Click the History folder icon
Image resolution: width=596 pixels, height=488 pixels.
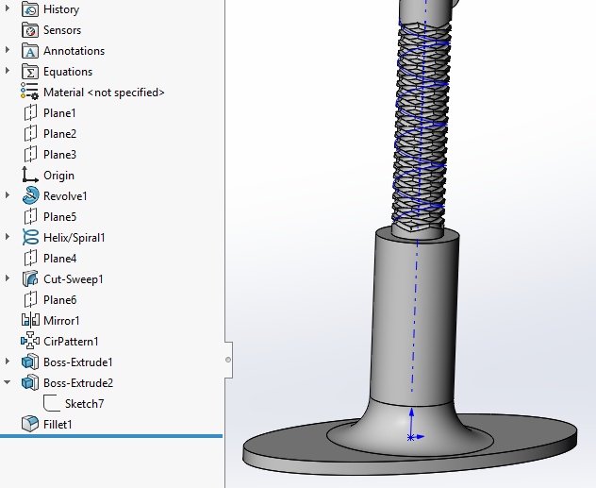(x=30, y=9)
